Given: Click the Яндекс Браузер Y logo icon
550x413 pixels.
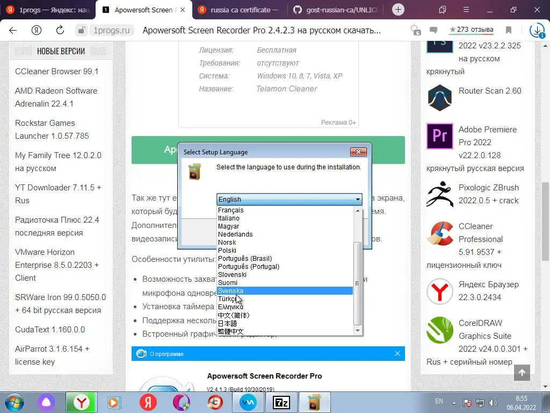Looking at the screenshot, I should (x=439, y=291).
